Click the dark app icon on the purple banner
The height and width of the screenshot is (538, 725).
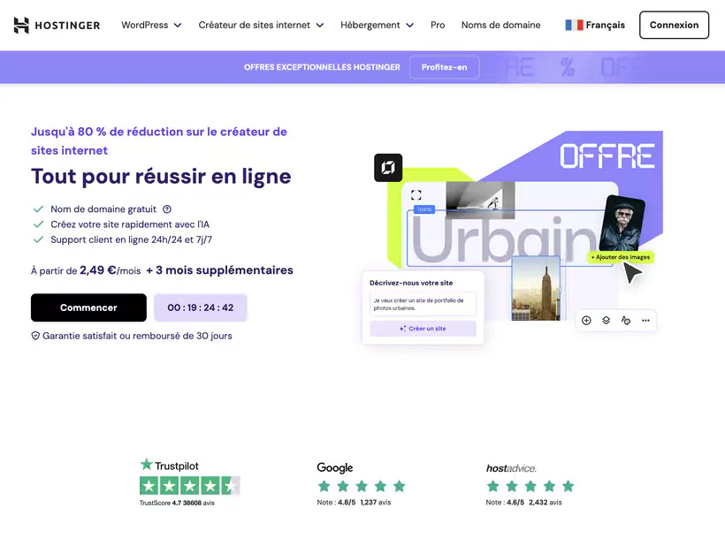pos(387,167)
